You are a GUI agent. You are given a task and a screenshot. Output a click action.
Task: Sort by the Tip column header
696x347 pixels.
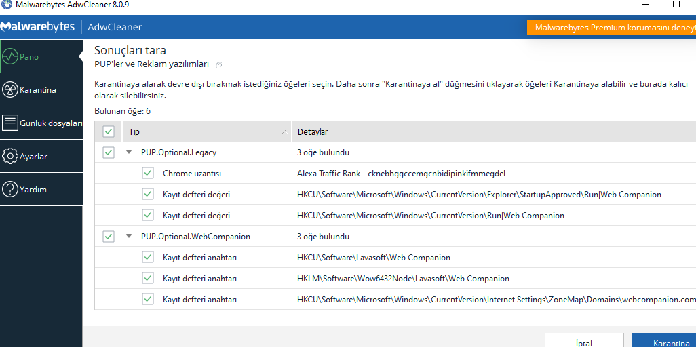(x=204, y=131)
